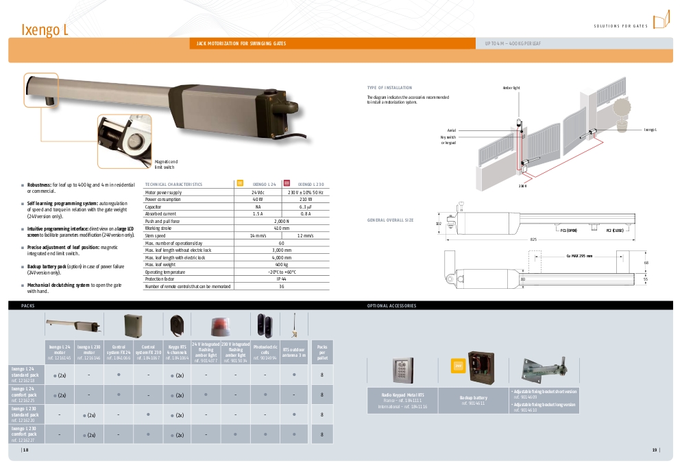Click the '210 W' power consumption value

click(x=305, y=200)
